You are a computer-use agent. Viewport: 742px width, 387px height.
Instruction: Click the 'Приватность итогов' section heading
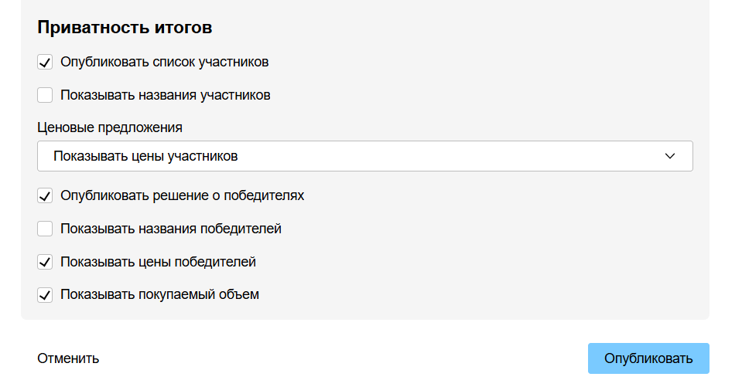click(125, 28)
